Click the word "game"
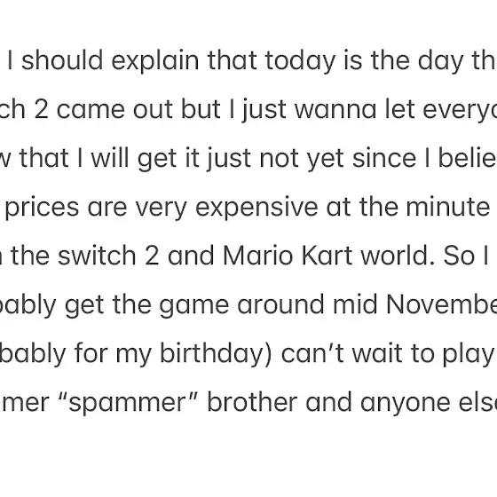 pos(193,306)
